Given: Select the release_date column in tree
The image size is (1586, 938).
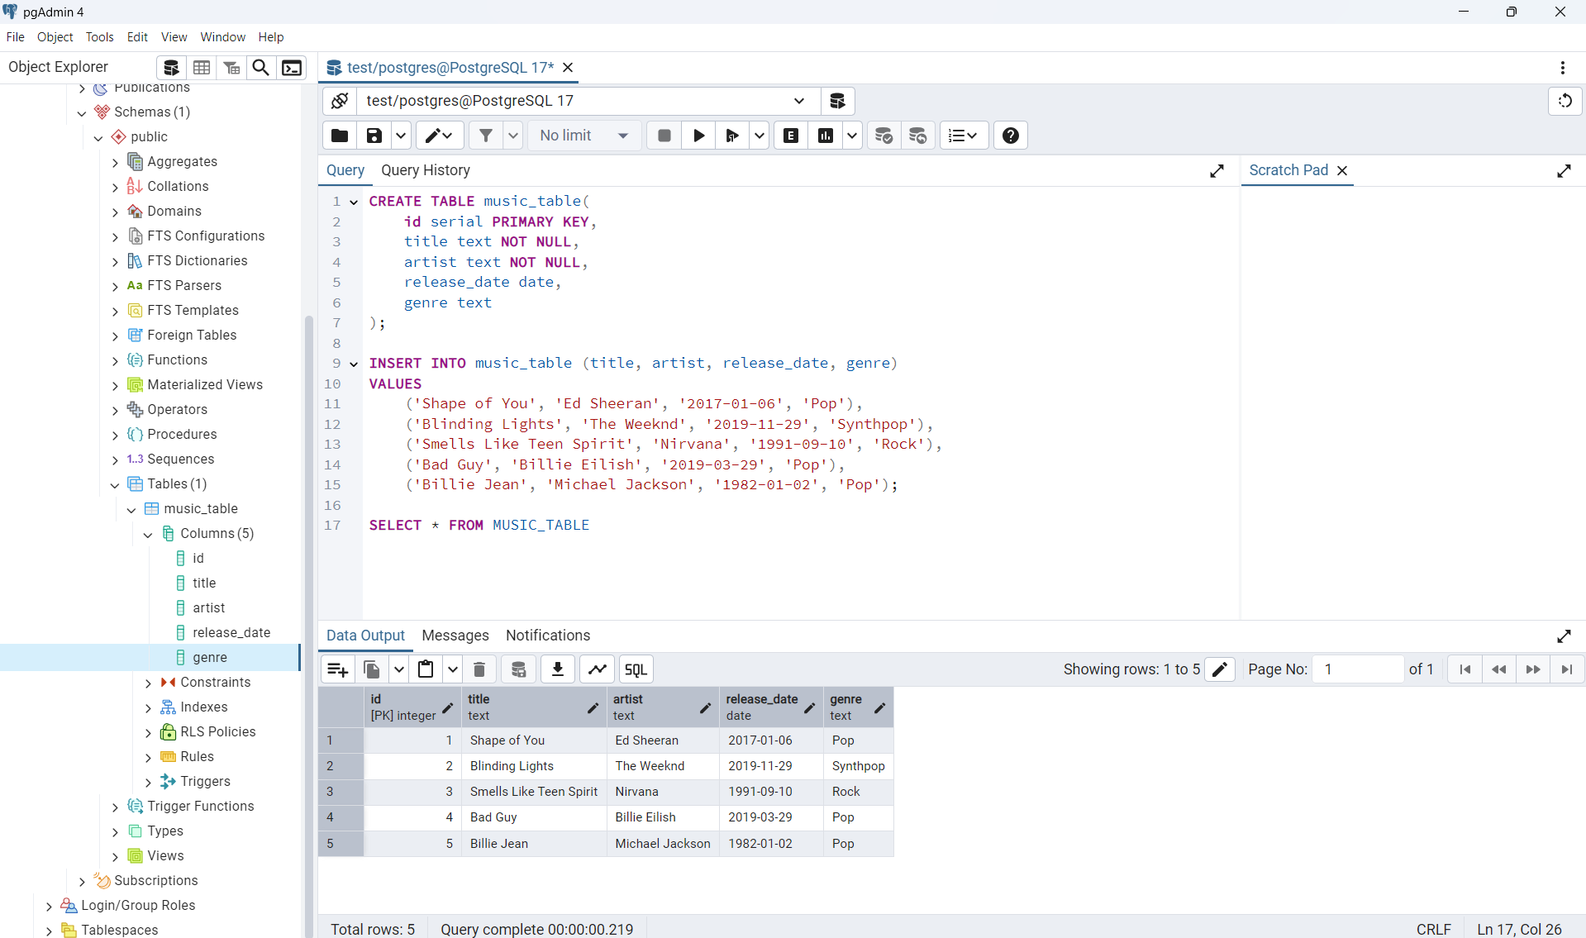Looking at the screenshot, I should tap(231, 633).
